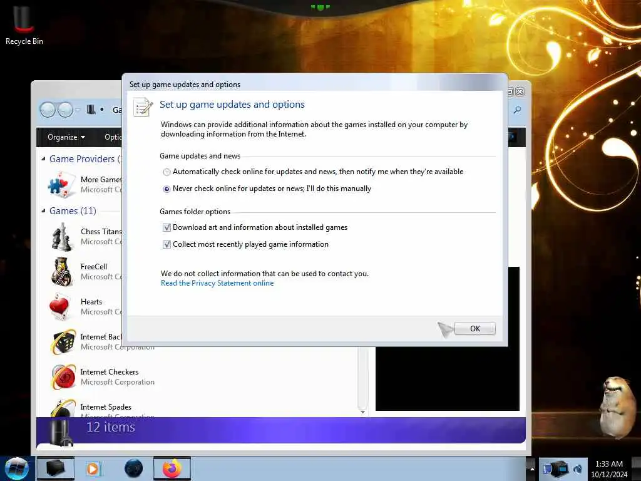Click Internet Checkers game name

(109, 372)
